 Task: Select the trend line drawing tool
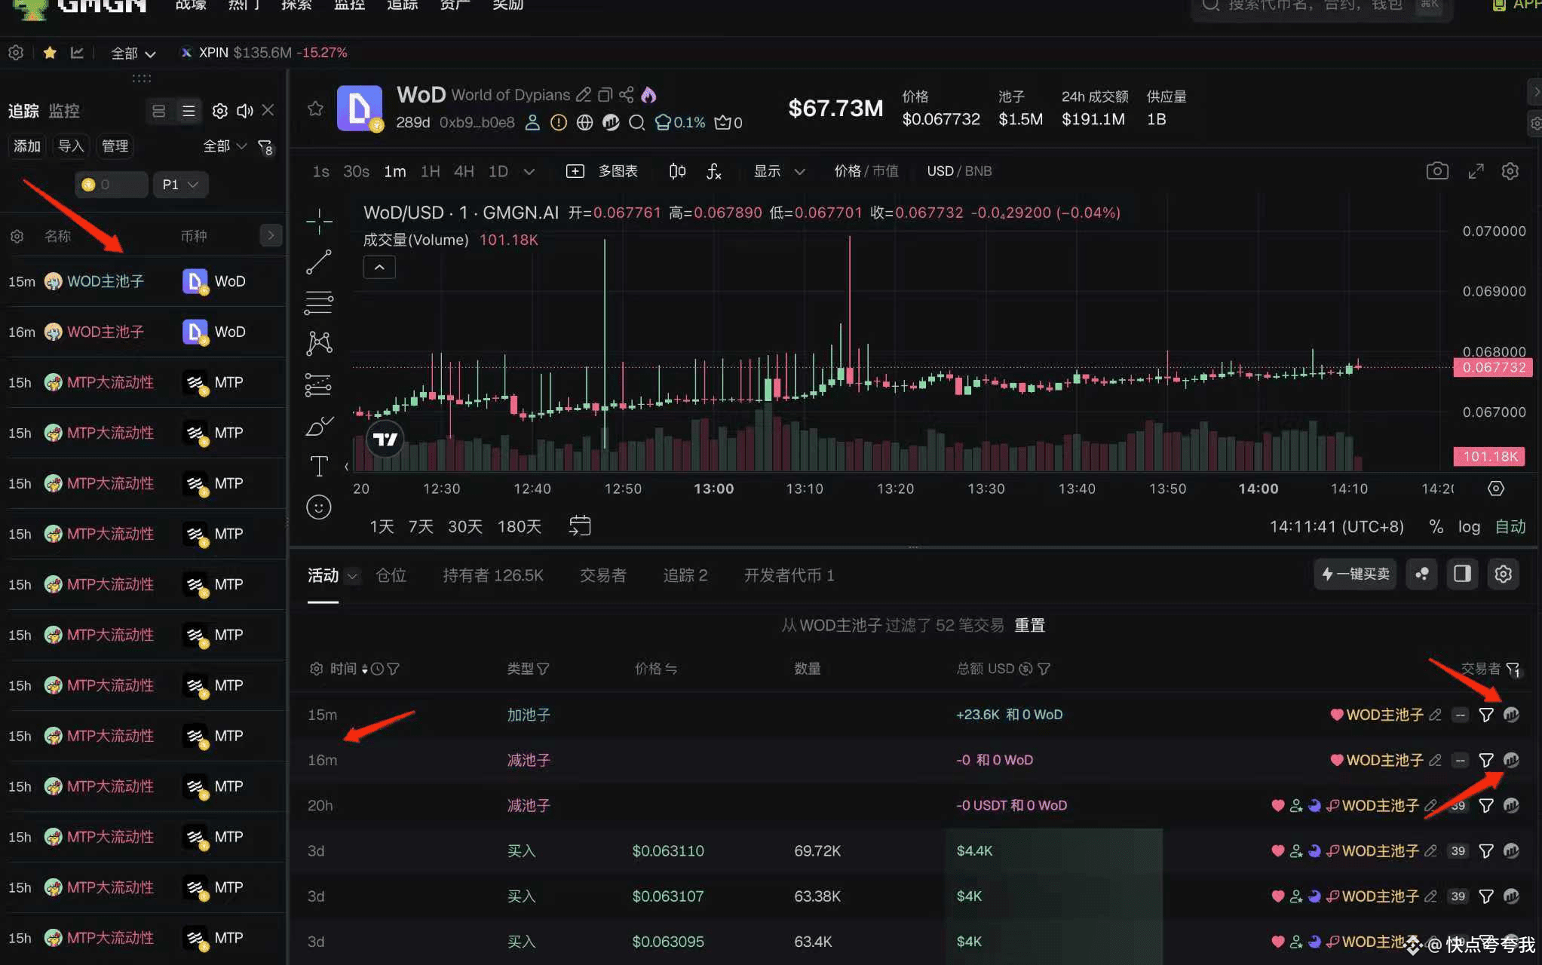click(319, 262)
